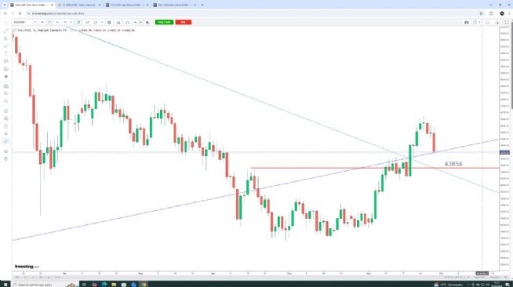Open File Explorer from the taskbar

click(x=114, y=285)
